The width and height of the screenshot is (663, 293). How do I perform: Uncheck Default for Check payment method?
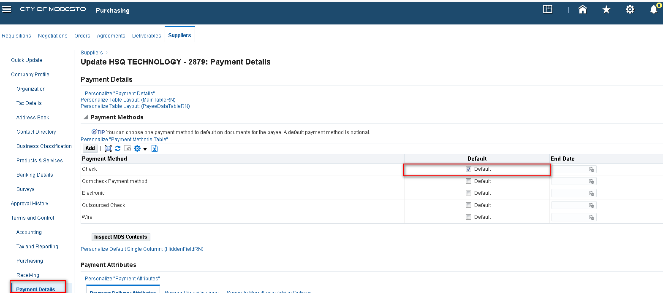click(x=468, y=169)
